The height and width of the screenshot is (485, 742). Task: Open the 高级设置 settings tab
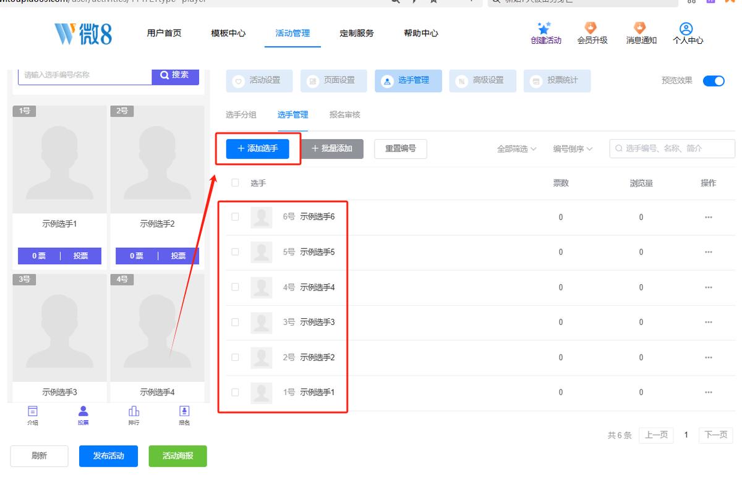(x=482, y=80)
